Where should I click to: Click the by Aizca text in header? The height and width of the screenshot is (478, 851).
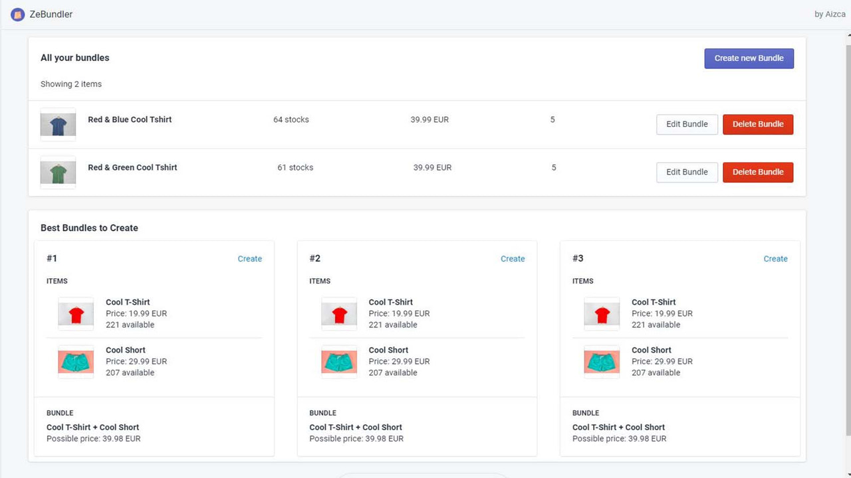(830, 14)
